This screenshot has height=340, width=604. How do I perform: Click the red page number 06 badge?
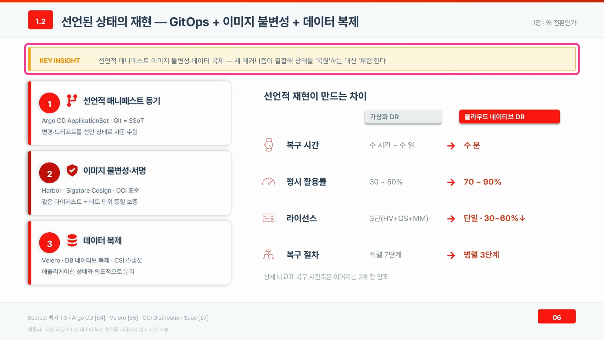(556, 316)
